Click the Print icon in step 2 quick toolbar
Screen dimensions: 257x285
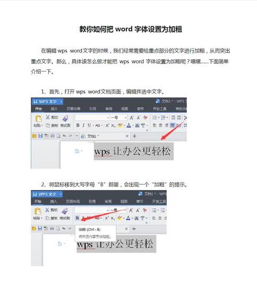[52, 228]
